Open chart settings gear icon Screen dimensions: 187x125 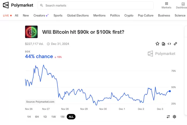(174, 116)
